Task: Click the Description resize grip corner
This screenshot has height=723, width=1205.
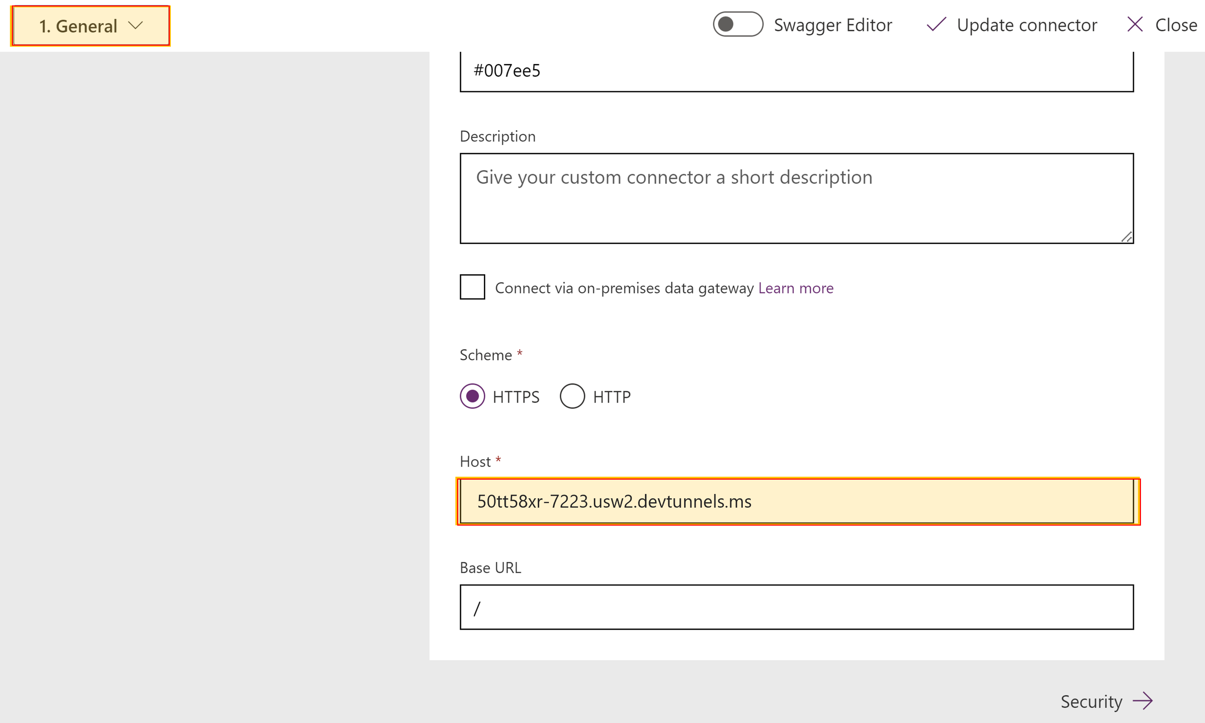Action: (x=1127, y=237)
